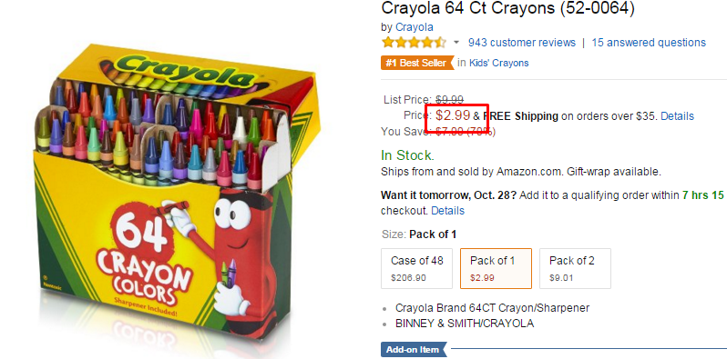The width and height of the screenshot is (727, 359).
Task: Select the Pack of 1 size option
Action: tap(496, 268)
